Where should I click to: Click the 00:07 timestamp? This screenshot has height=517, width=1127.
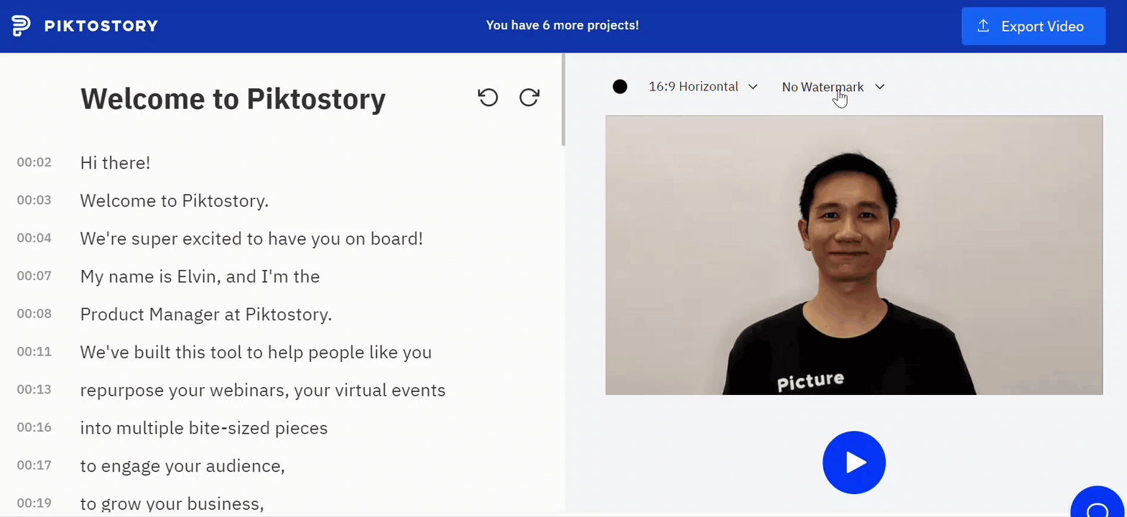34,276
